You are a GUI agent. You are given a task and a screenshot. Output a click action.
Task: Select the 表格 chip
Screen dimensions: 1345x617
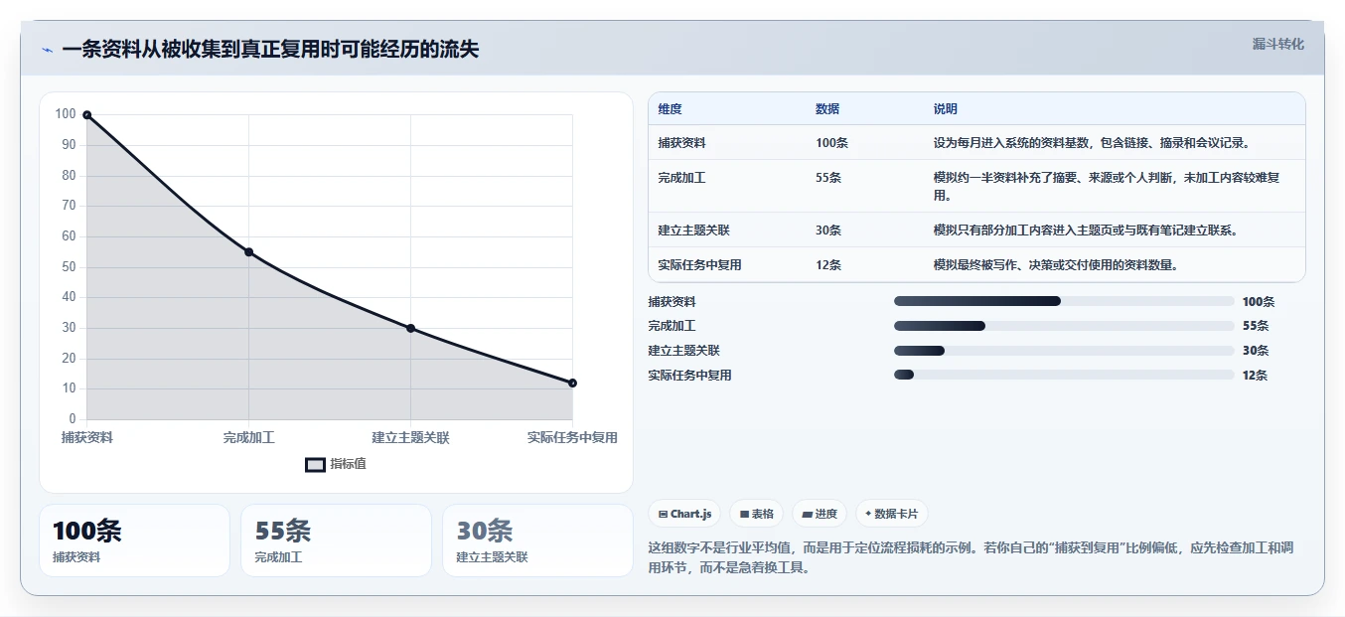(756, 514)
